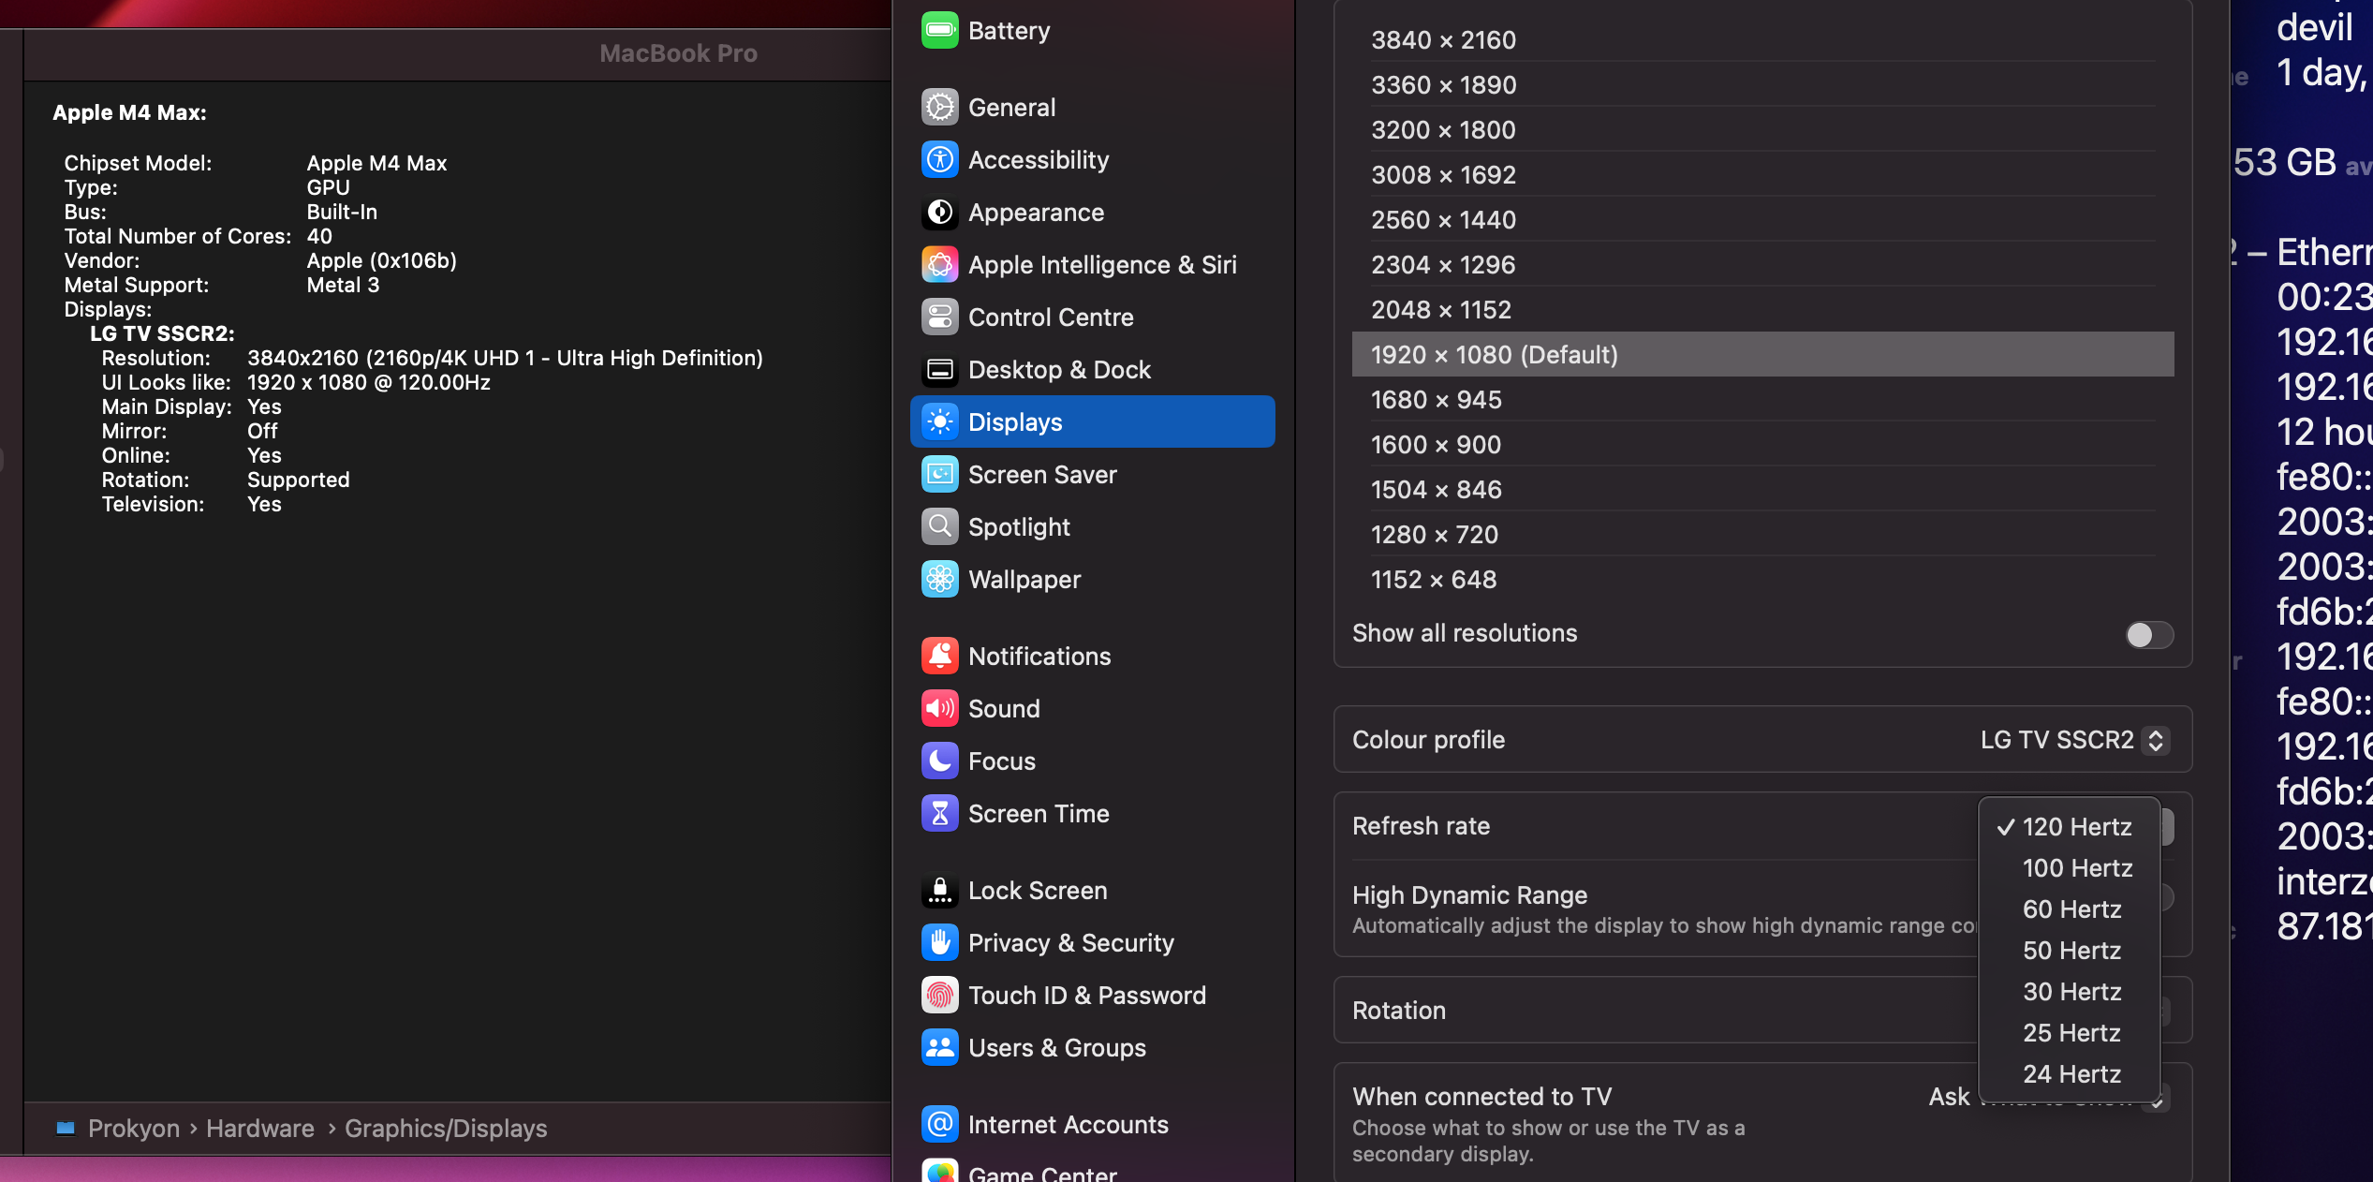Select the Touch ID & Password icon
The height and width of the screenshot is (1182, 2373).
(x=940, y=995)
